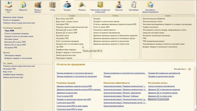The height and width of the screenshot is (111, 197).
Task: Select Чеки ККМ in navigation panel
Action: pos(9,31)
